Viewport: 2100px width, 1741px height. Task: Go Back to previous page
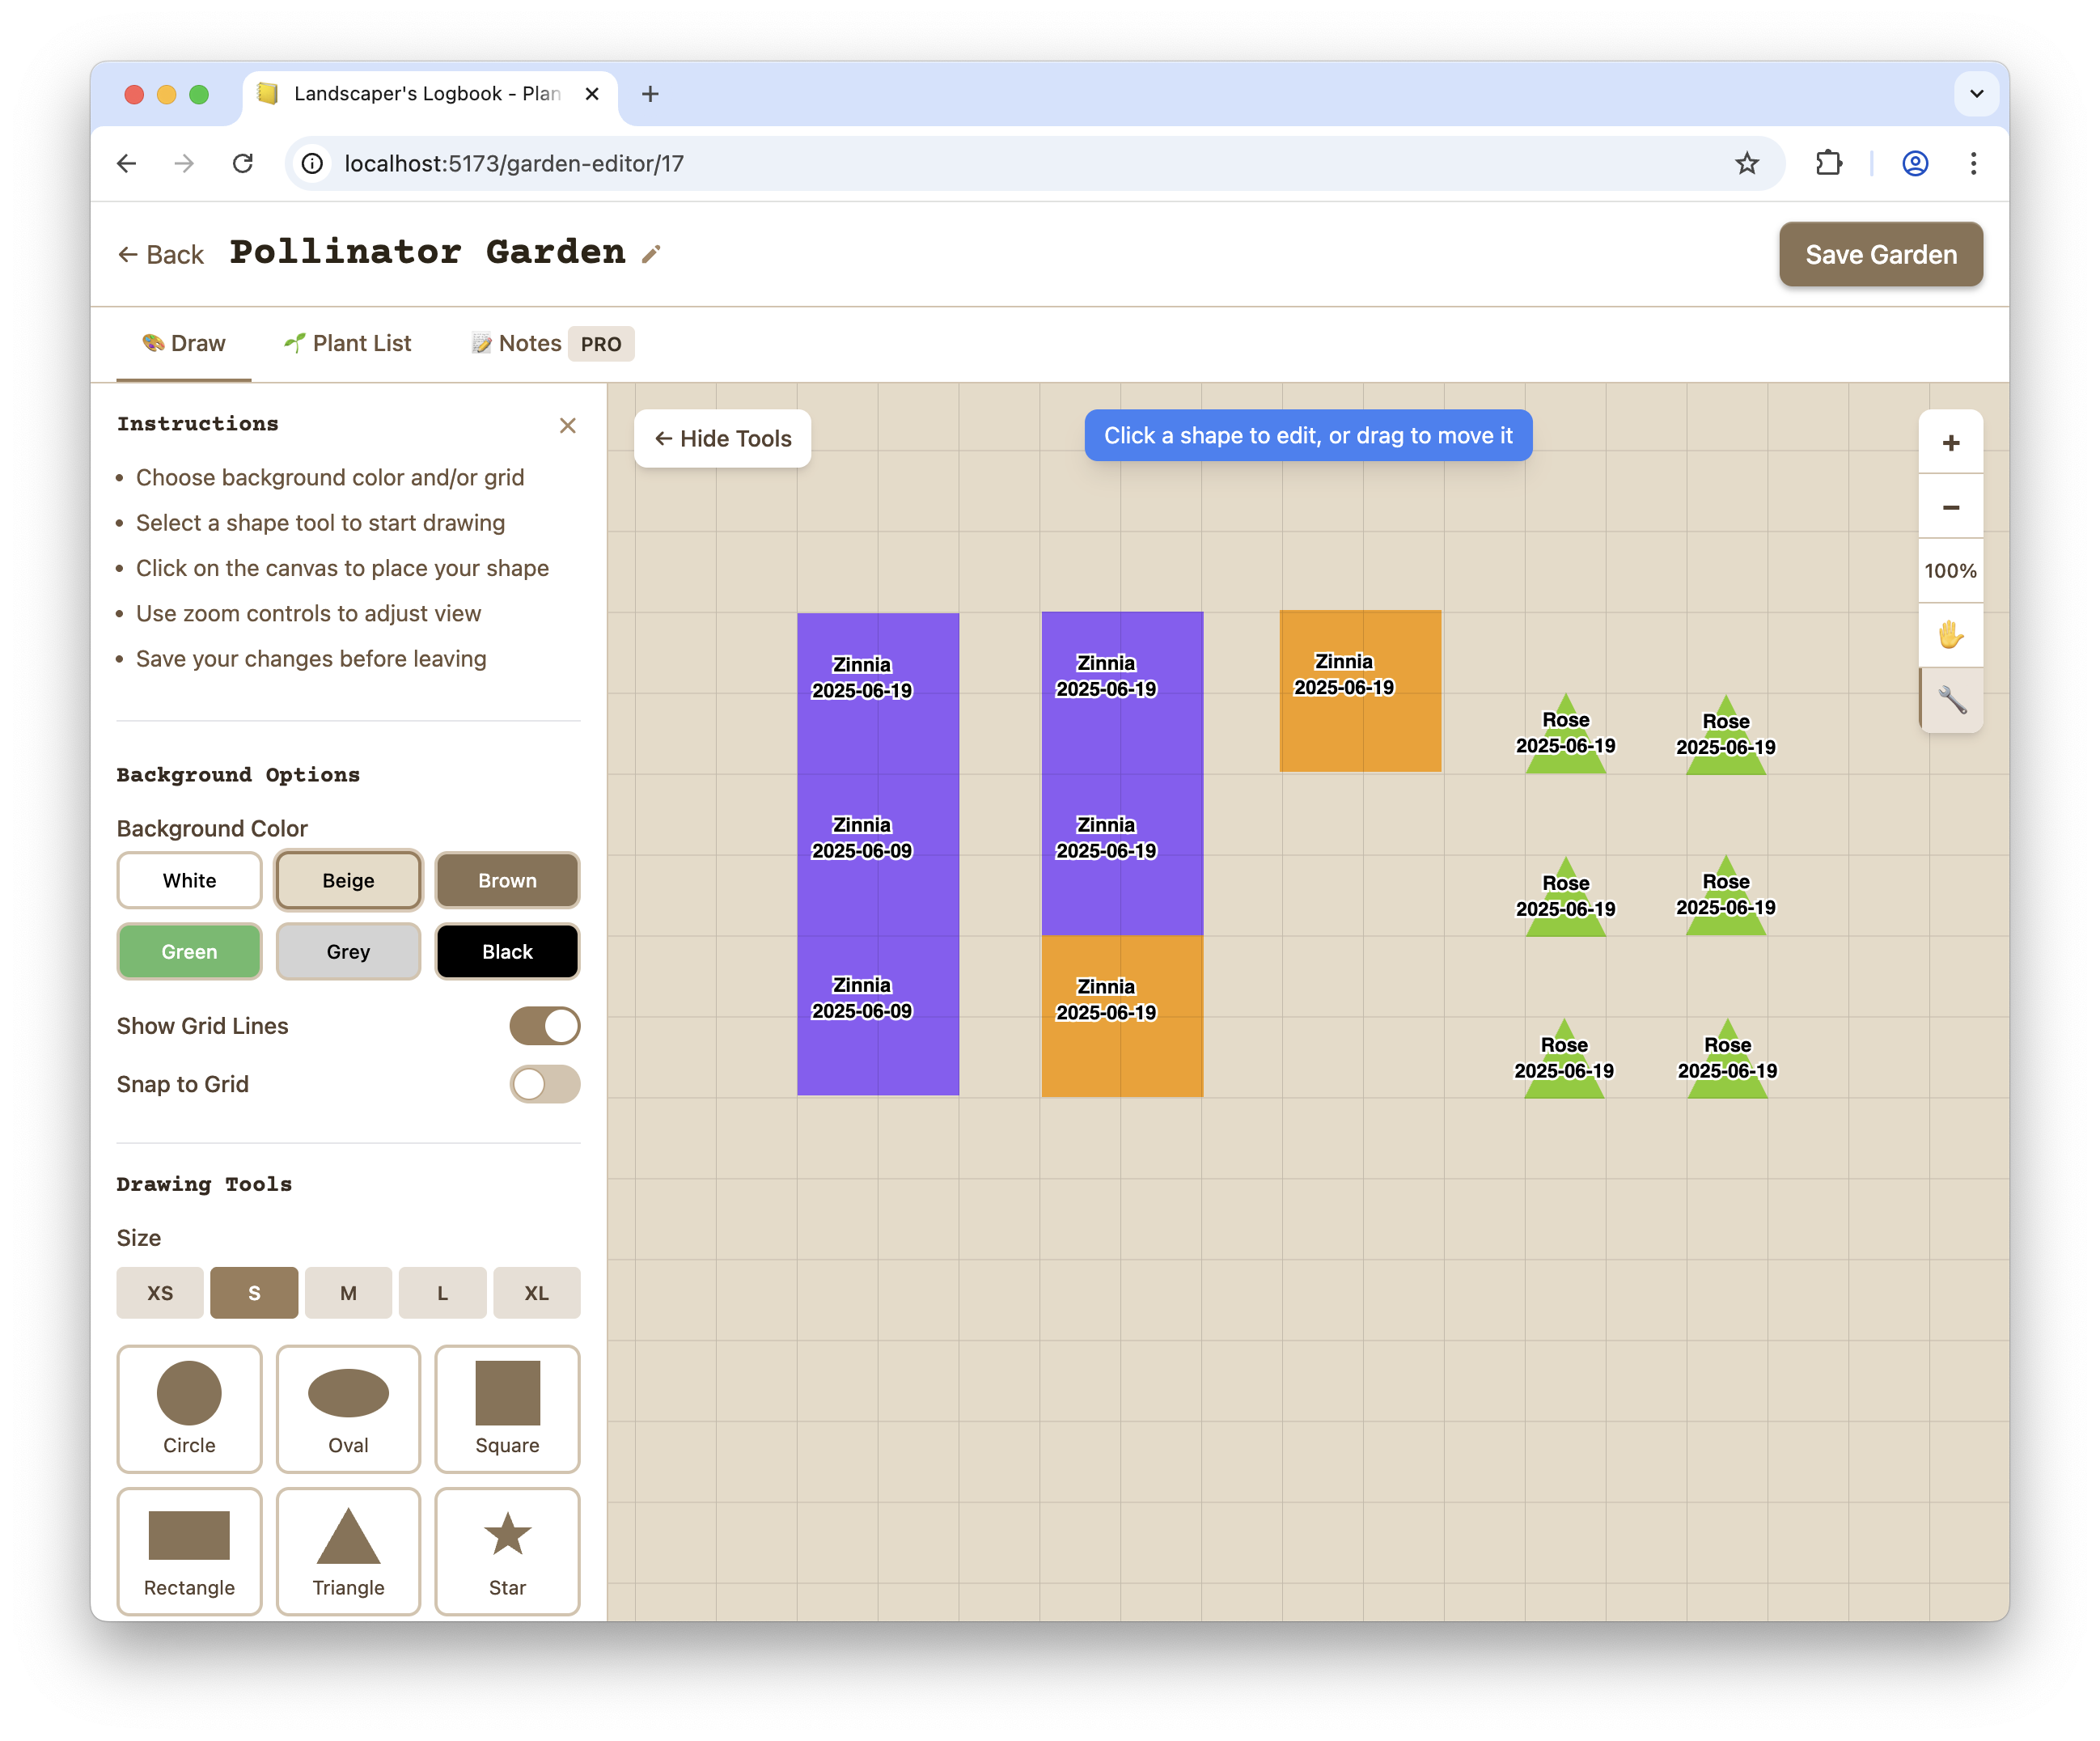pos(160,254)
